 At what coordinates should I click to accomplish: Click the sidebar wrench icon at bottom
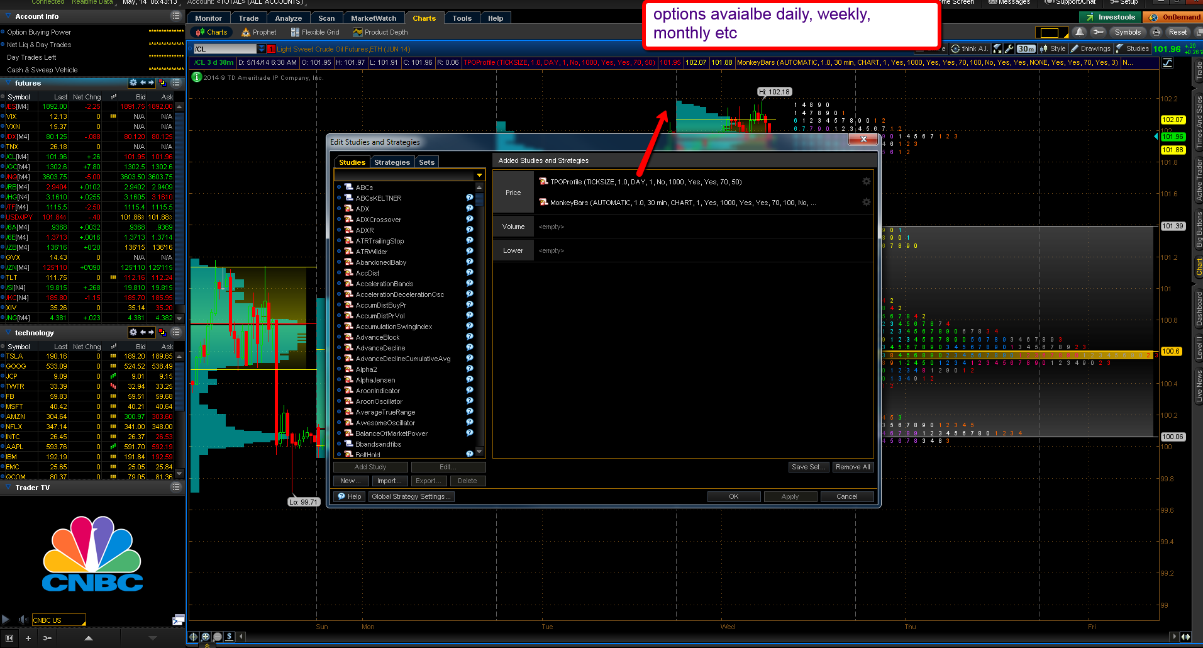pos(47,638)
